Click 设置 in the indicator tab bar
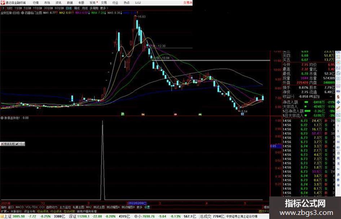The image size is (341, 219). [x=147, y=207]
